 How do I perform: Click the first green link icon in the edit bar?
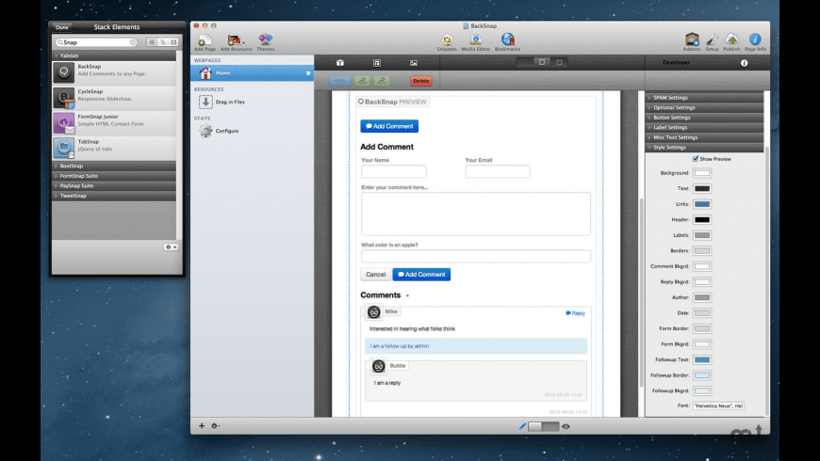pos(362,81)
